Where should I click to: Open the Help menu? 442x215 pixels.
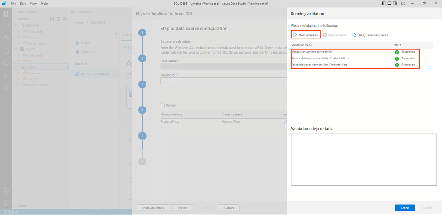(44, 4)
